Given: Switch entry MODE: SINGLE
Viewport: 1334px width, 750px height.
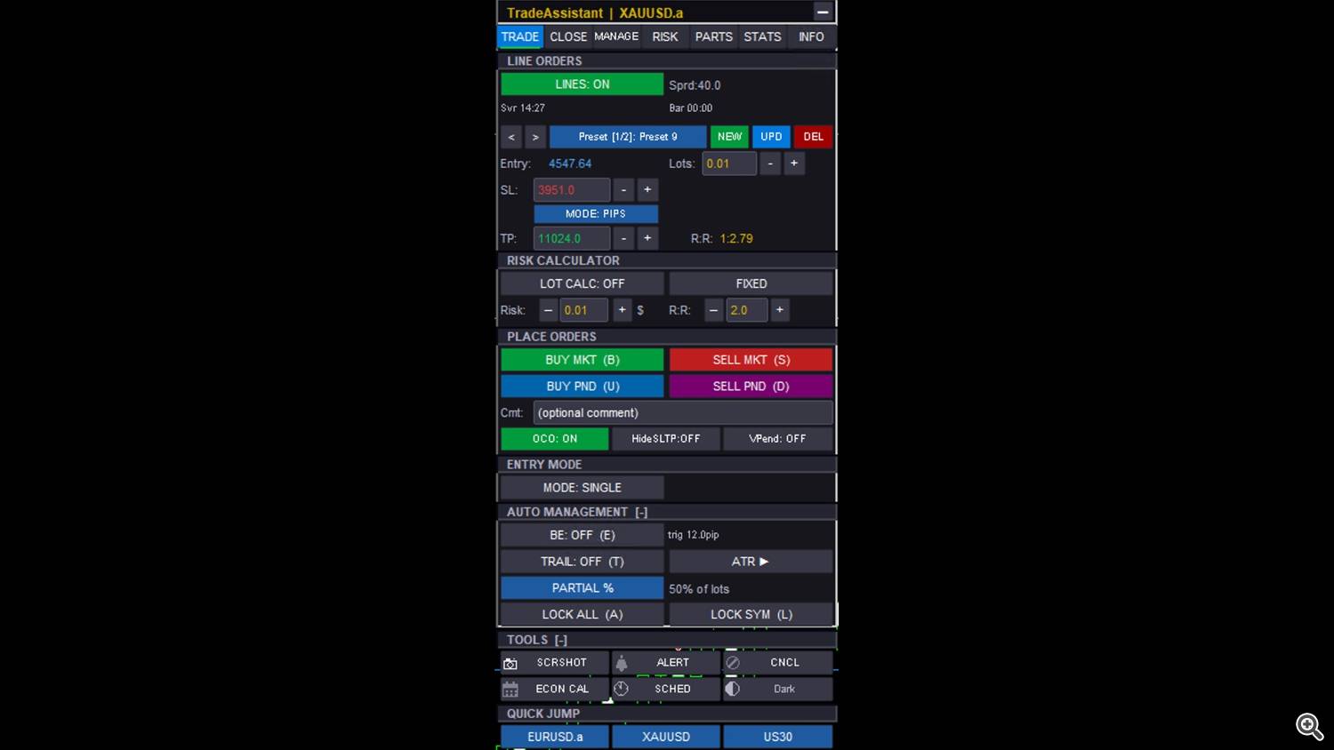Looking at the screenshot, I should click(x=582, y=488).
